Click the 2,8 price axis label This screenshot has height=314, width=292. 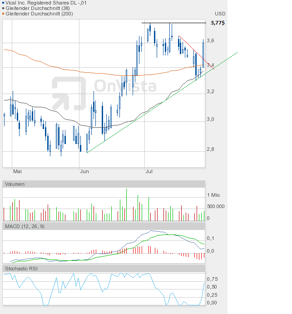pos(210,149)
